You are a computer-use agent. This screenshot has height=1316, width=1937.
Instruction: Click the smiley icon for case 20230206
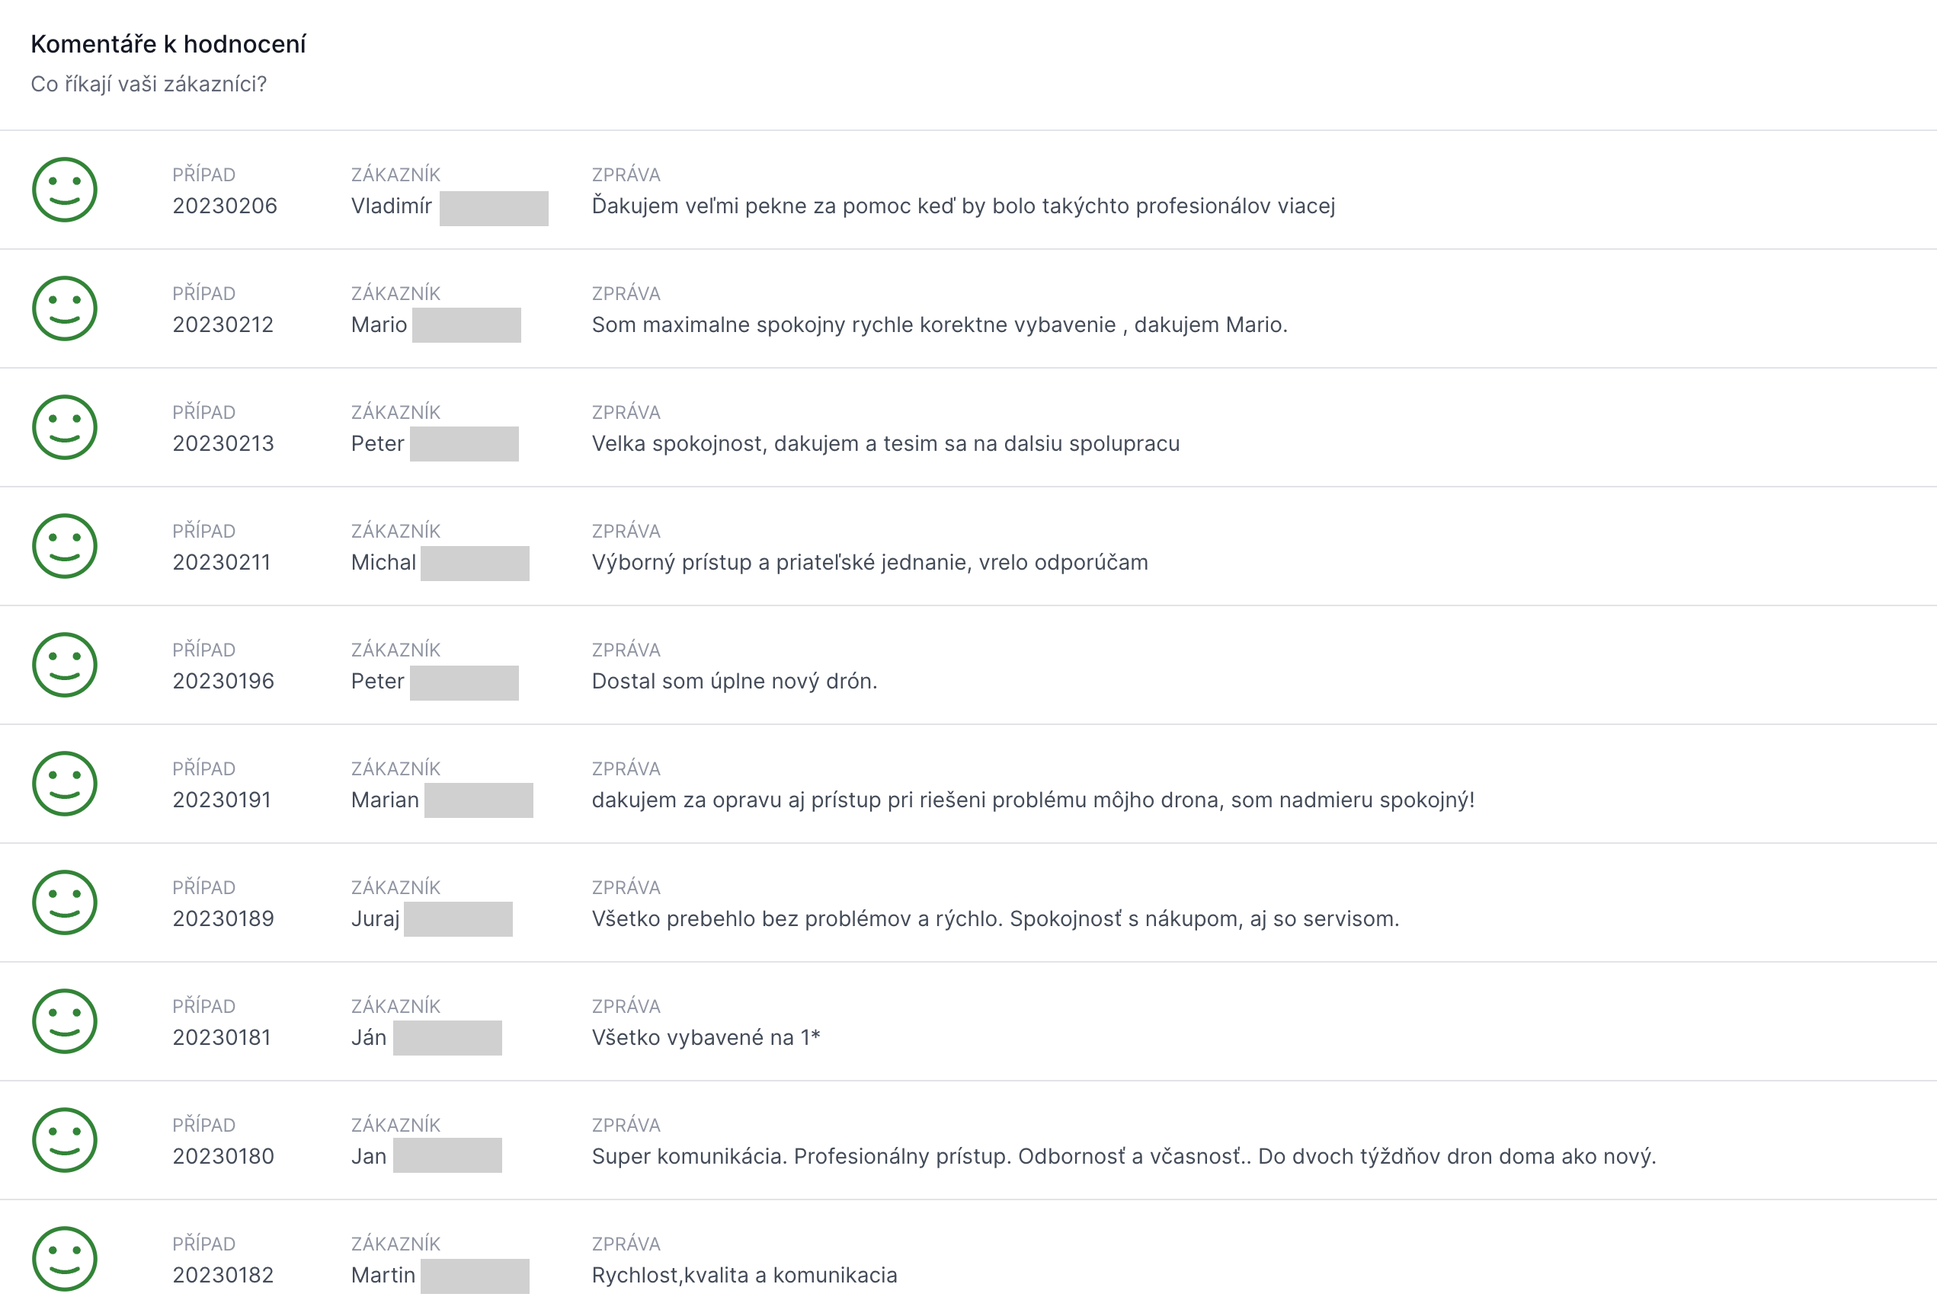[64, 190]
